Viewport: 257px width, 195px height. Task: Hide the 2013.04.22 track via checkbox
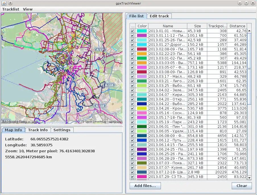(132, 104)
